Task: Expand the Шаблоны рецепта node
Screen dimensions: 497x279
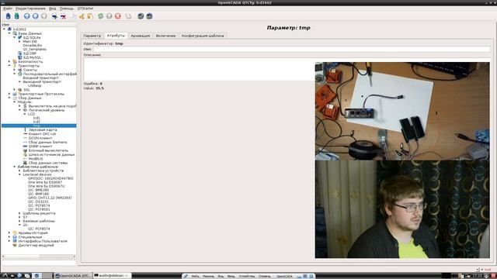Action: (x=19, y=213)
